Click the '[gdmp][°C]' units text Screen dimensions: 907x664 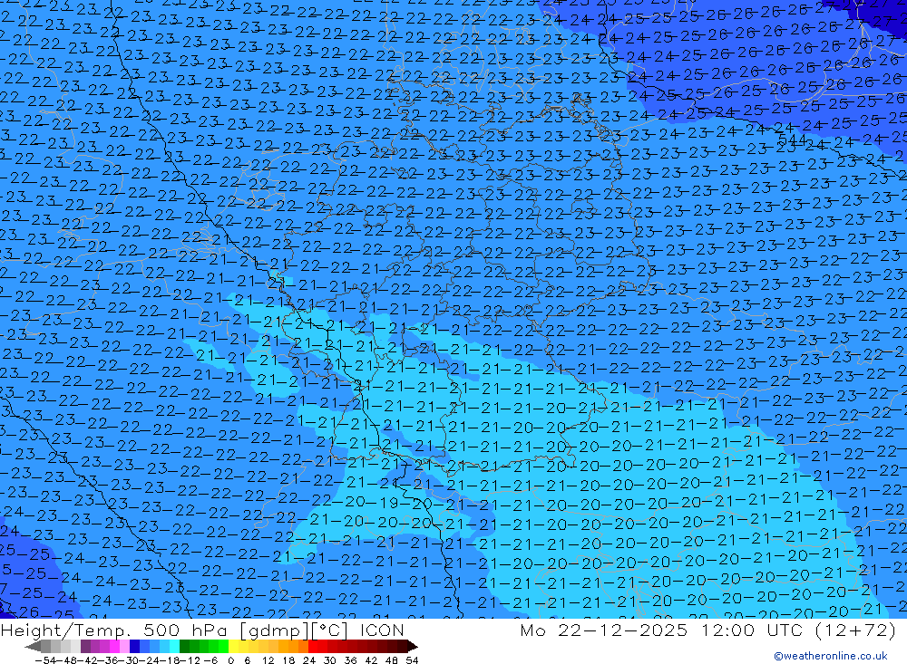click(x=293, y=630)
